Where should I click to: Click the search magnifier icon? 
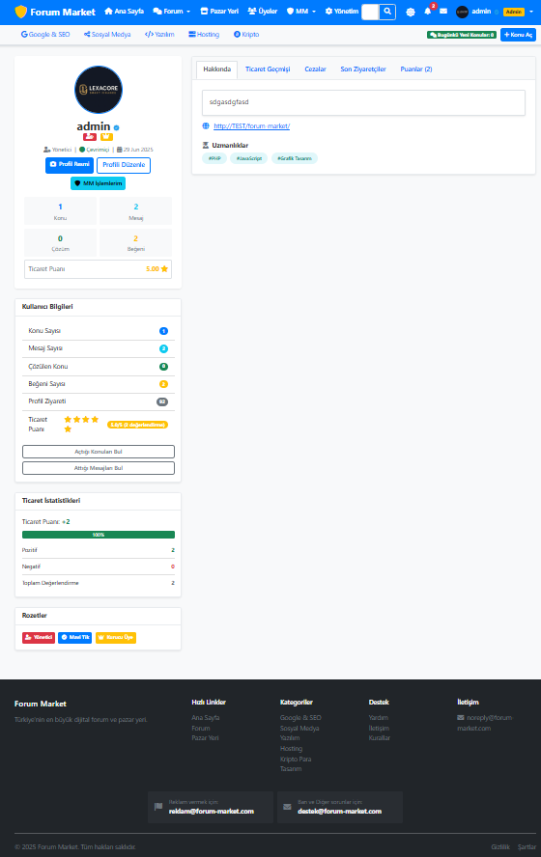click(x=387, y=12)
